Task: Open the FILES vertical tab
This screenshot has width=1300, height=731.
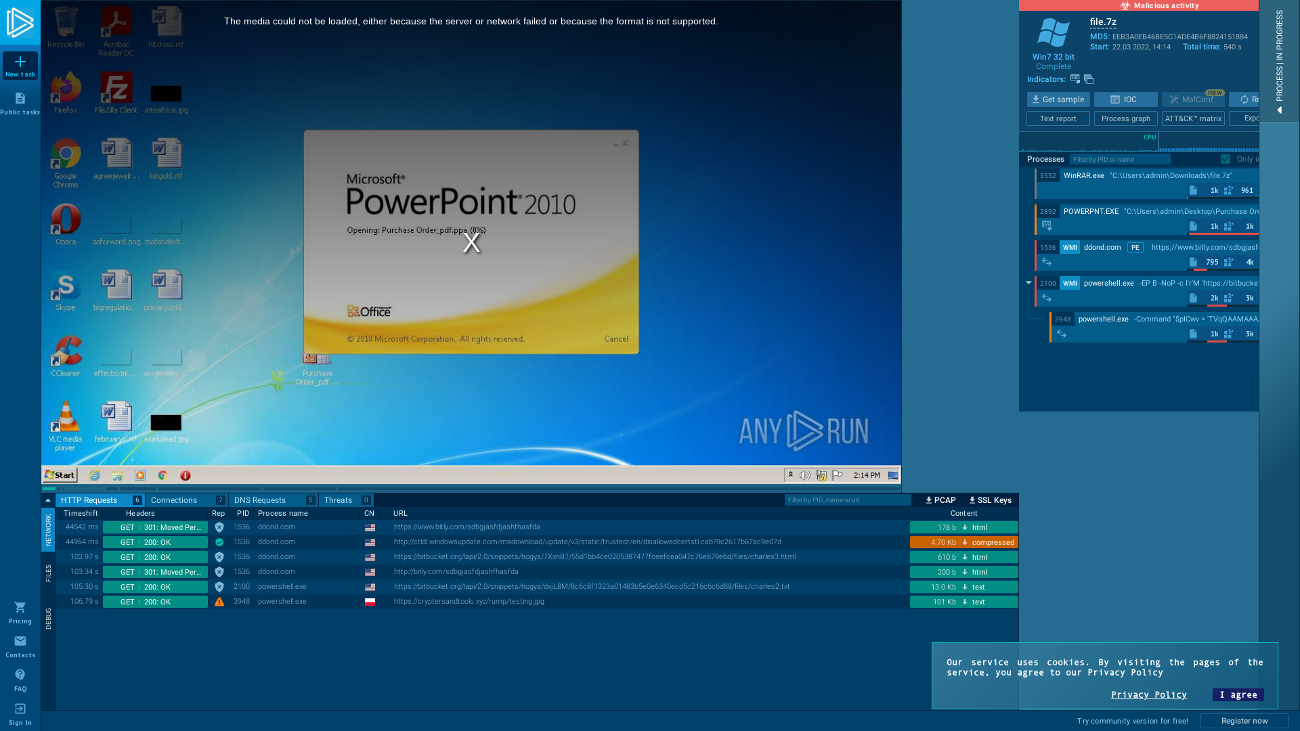Action: click(x=48, y=573)
